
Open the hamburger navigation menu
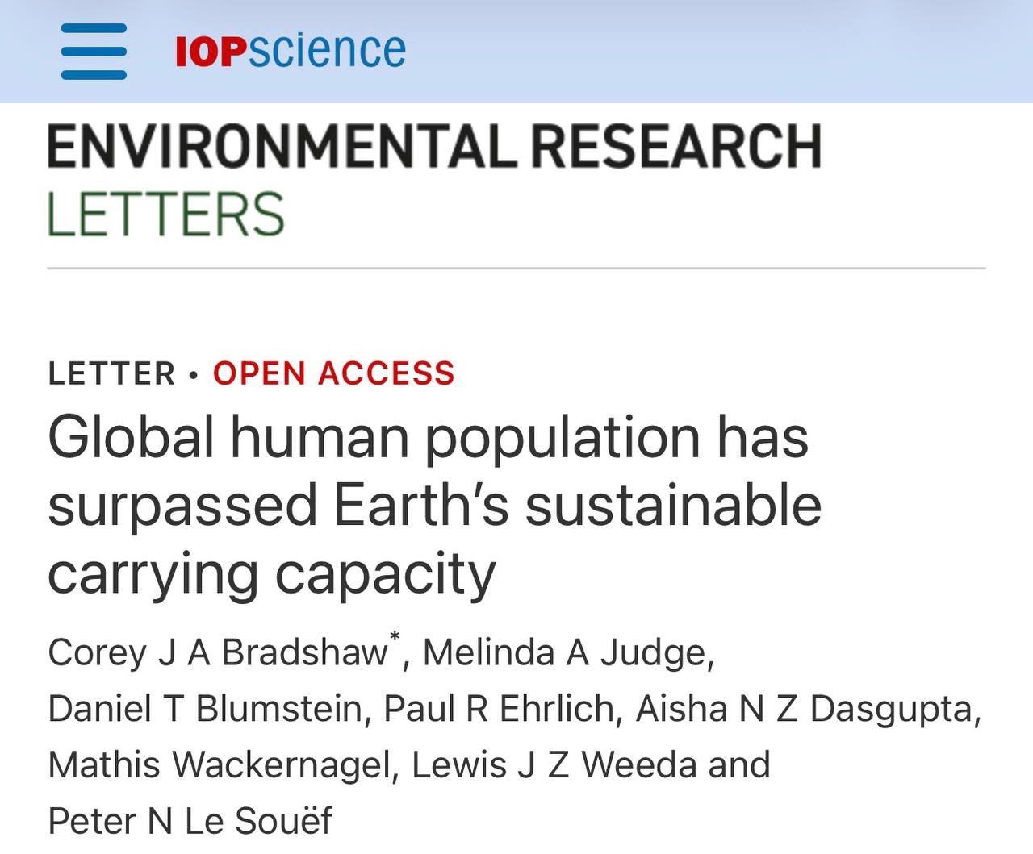[x=94, y=52]
